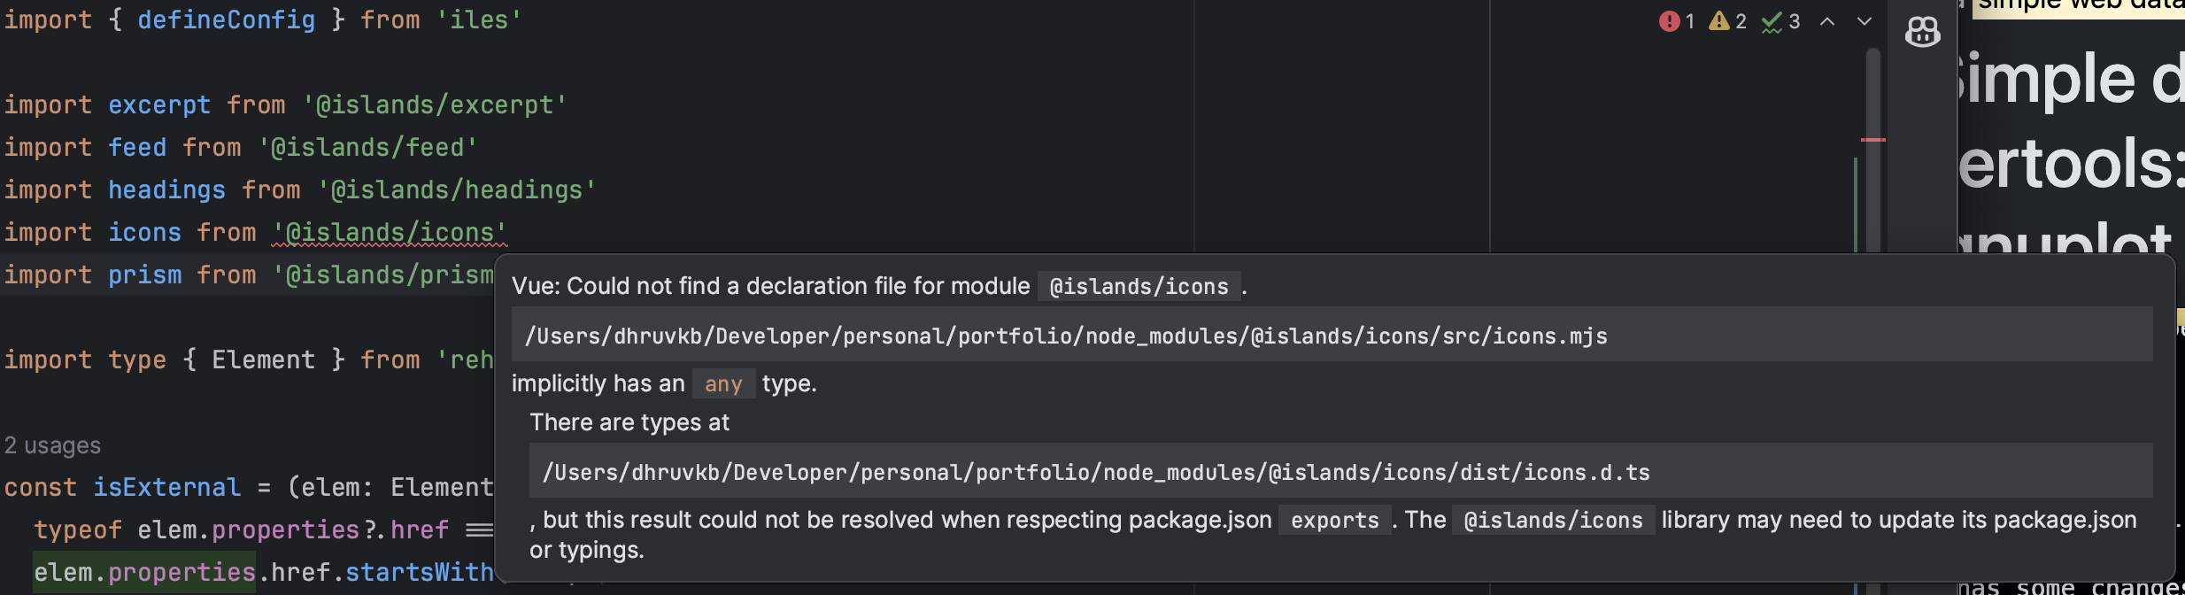The image size is (2185, 595).
Task: Select the highlighted 'simple web data' text
Action: [2081, 5]
